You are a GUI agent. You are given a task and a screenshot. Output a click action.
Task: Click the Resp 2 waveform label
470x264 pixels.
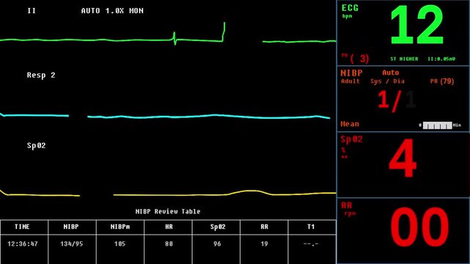coord(41,75)
